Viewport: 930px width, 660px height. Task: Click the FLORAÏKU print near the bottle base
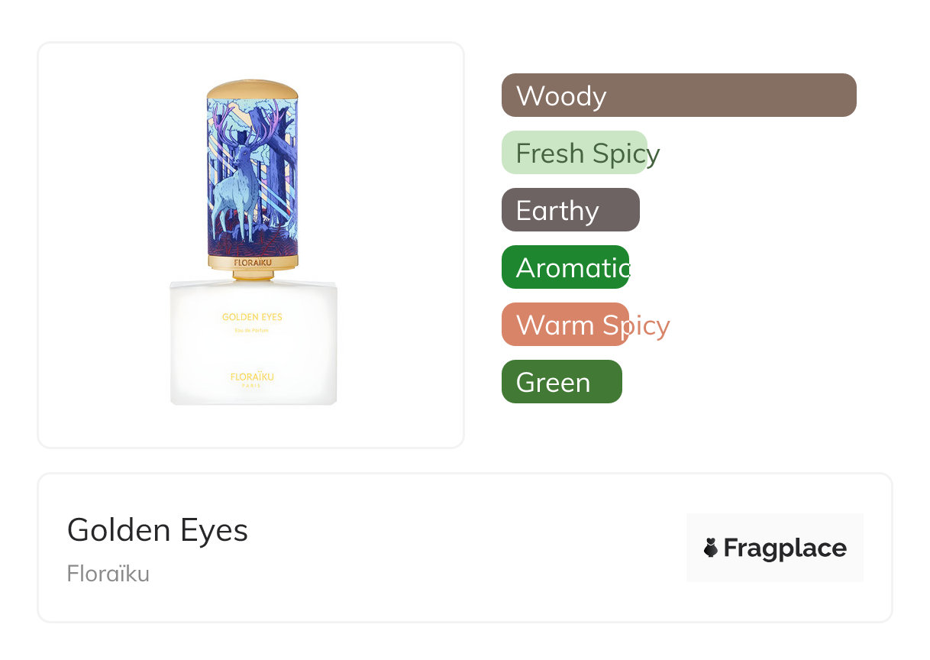click(x=252, y=377)
